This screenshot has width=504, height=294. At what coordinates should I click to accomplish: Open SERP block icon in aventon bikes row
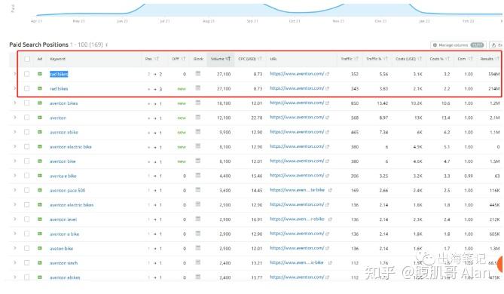pyautogui.click(x=198, y=103)
